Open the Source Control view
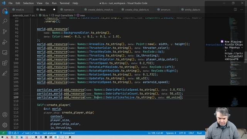Image resolution: width=247 pixels, height=139 pixels. 5,32
